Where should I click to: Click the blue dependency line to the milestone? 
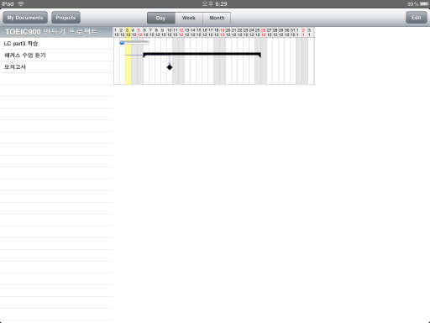coord(170,60)
